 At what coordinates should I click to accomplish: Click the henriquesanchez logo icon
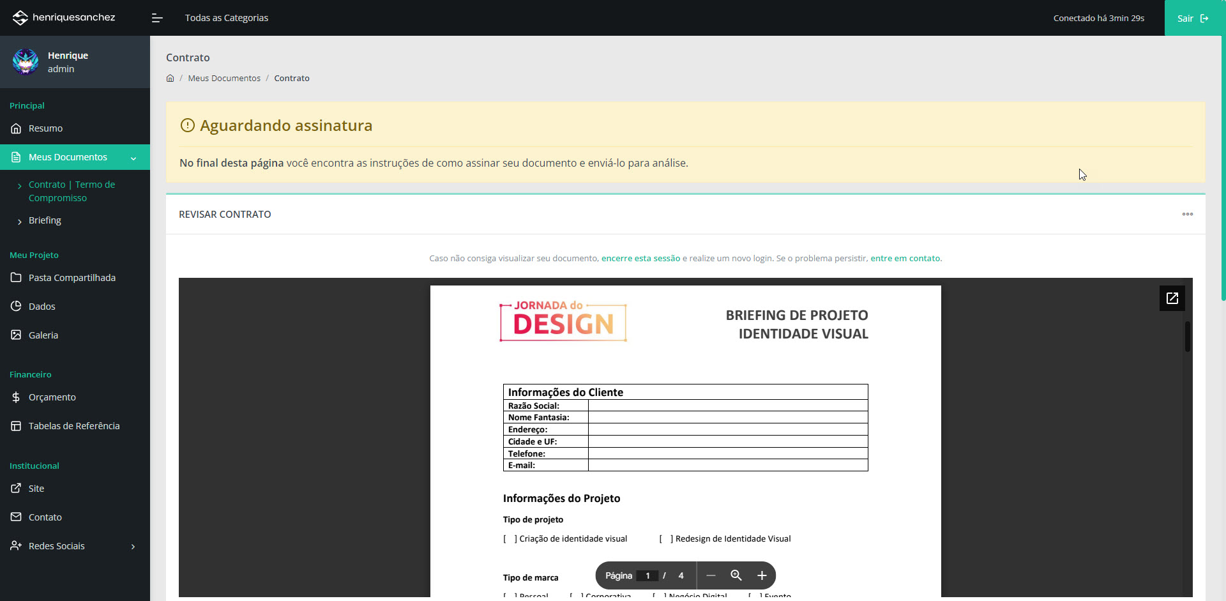coord(20,18)
